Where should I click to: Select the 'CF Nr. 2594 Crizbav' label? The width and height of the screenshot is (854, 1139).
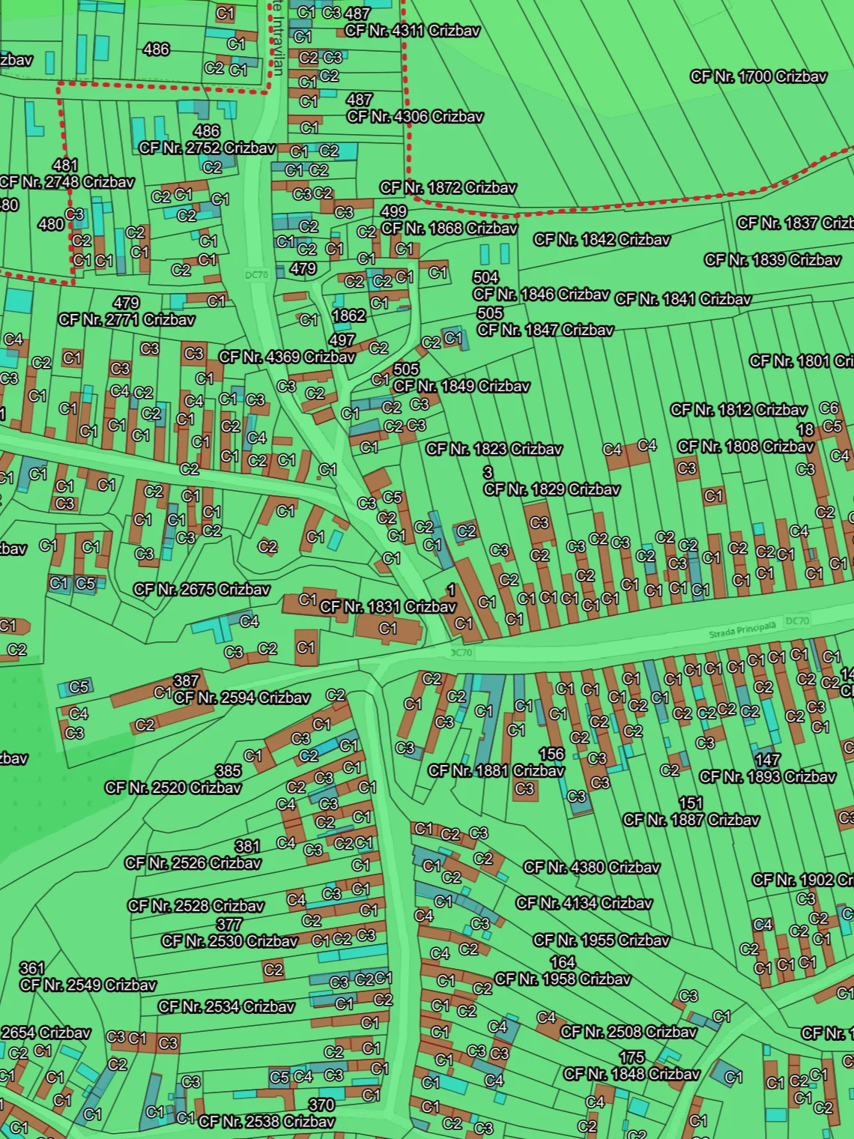coord(243,698)
